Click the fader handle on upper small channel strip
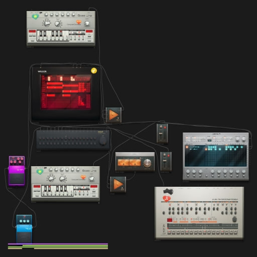 pyautogui.click(x=161, y=134)
